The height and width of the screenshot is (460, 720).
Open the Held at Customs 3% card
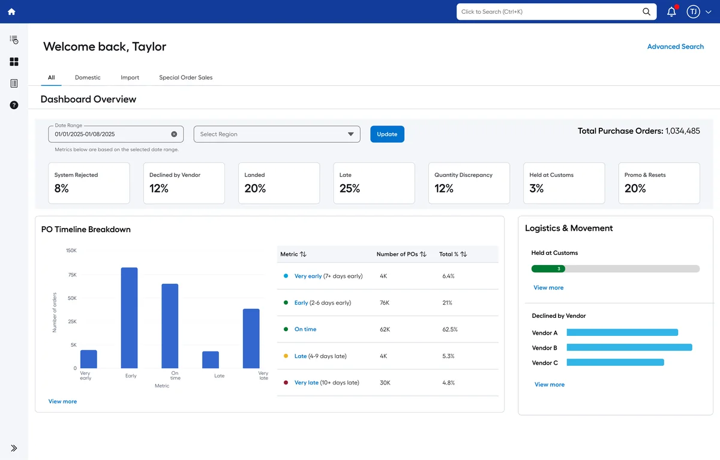tap(564, 183)
